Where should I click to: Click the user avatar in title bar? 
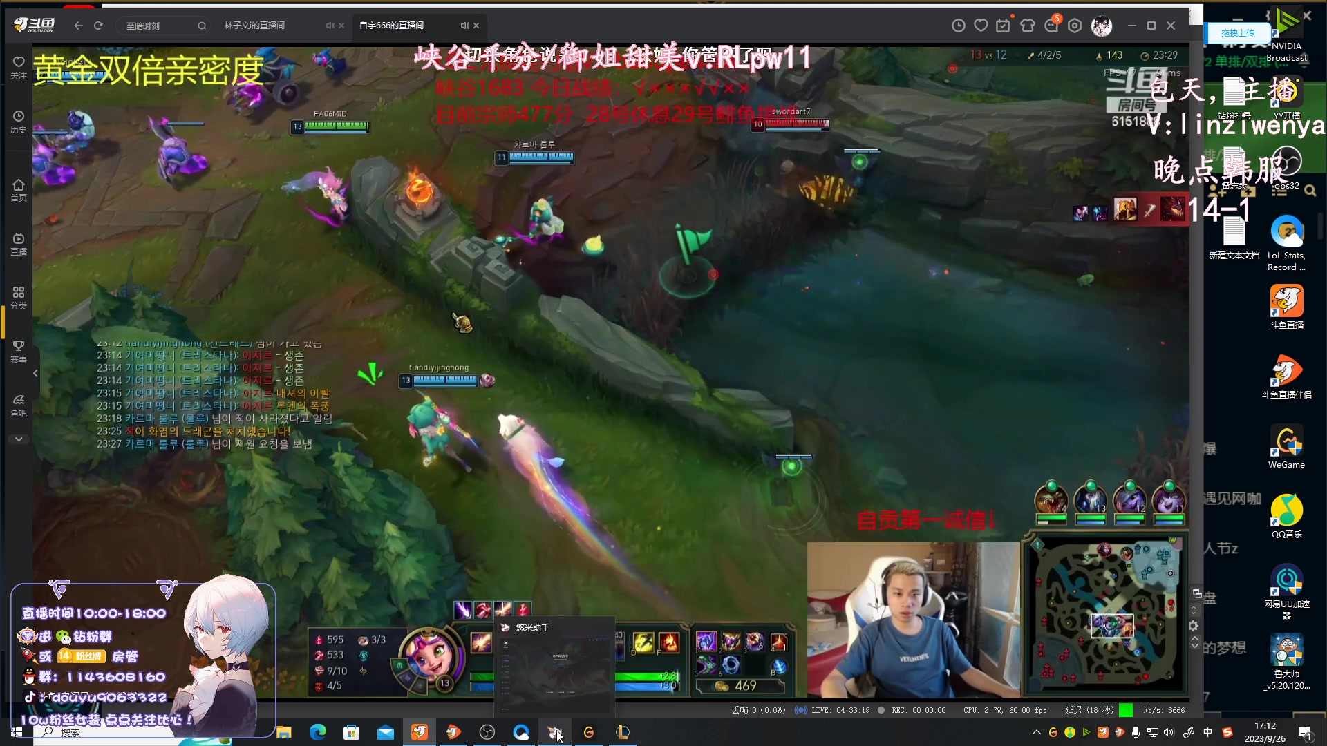coord(1101,26)
